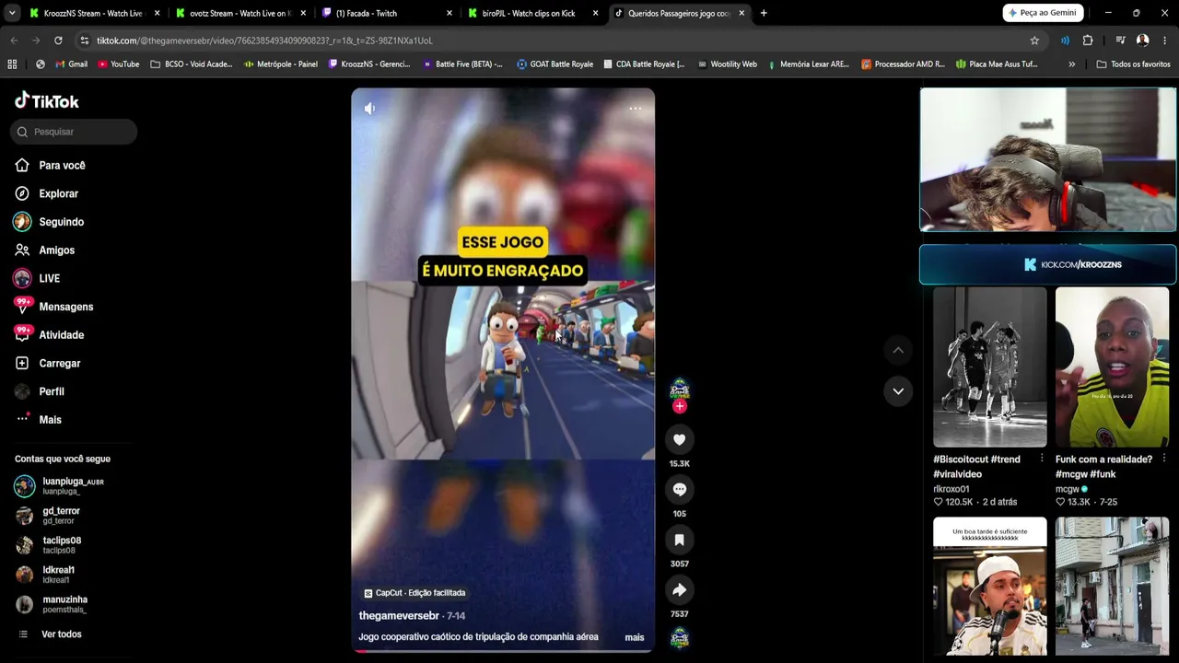Expand video description with mais
Image resolution: width=1179 pixels, height=663 pixels.
click(634, 637)
